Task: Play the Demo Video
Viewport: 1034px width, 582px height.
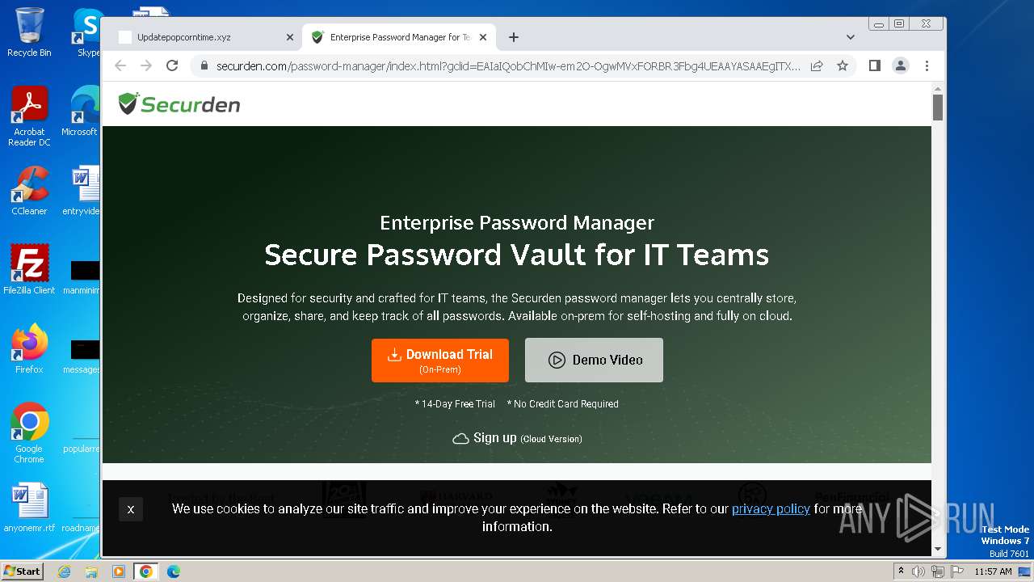Action: [594, 361]
